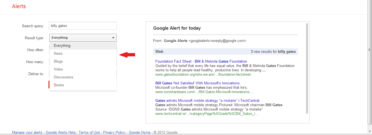Select the Video result type
372x135 pixels.
(x=83, y=69)
